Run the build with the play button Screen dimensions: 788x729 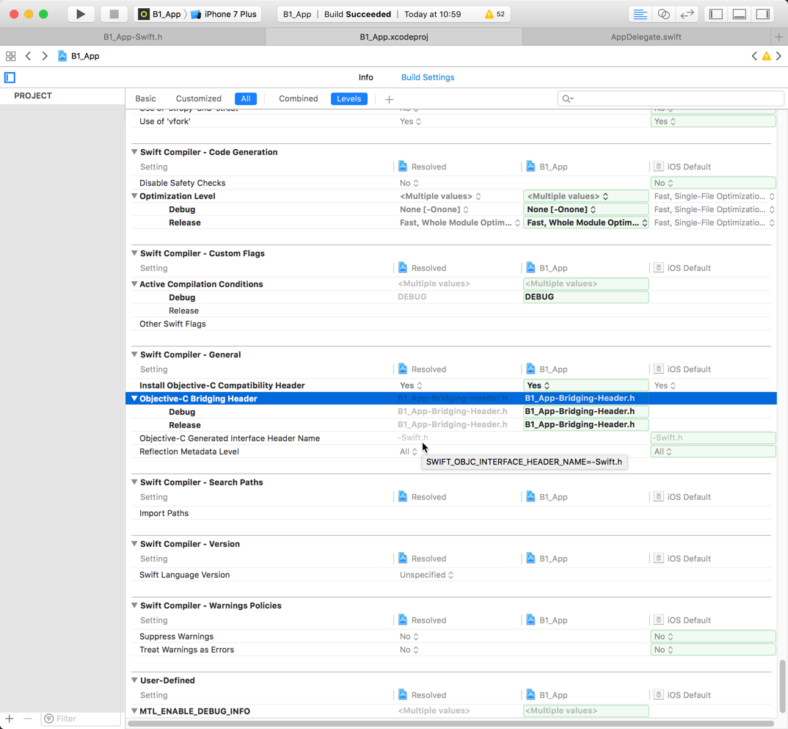81,14
